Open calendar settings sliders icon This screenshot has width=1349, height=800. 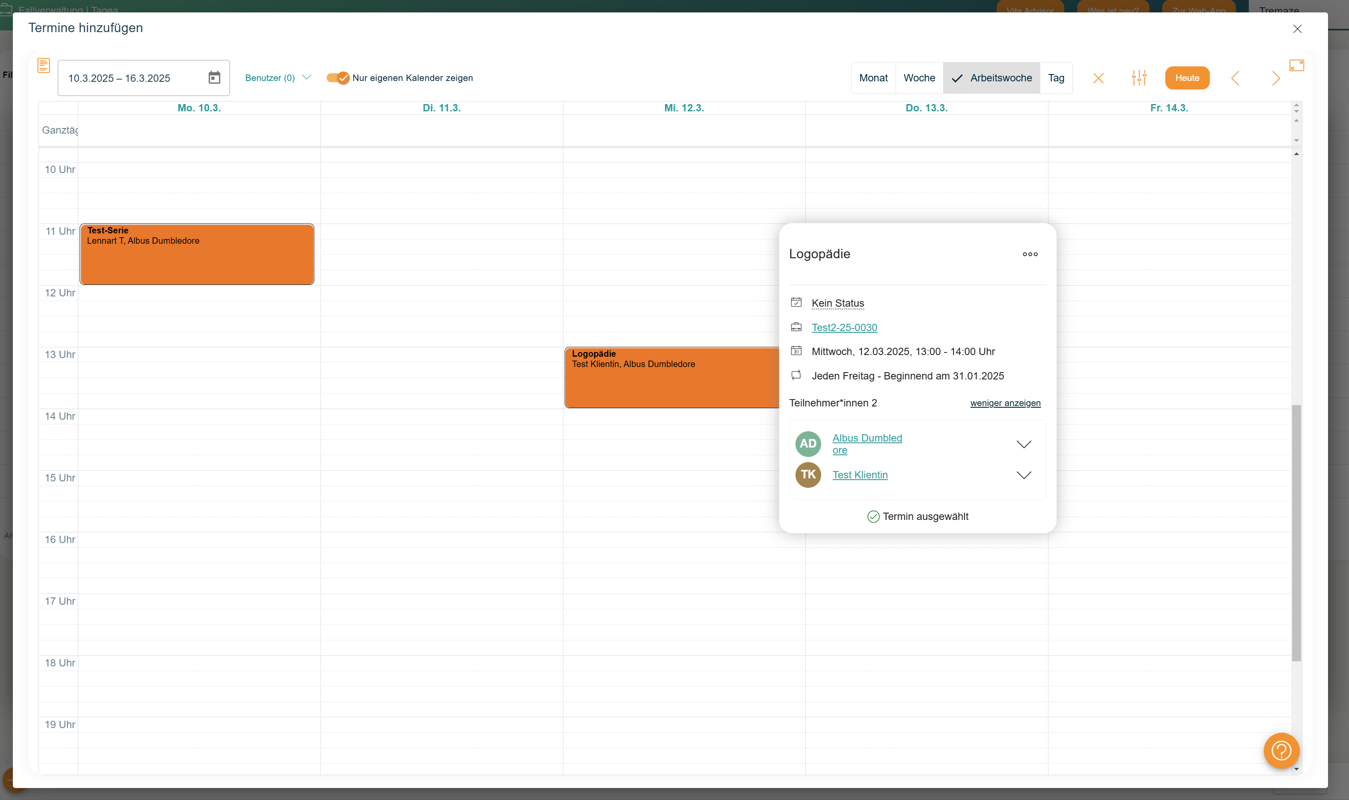1139,78
